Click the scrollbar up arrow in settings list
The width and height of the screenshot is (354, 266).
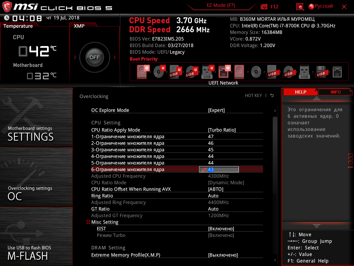tap(275, 110)
